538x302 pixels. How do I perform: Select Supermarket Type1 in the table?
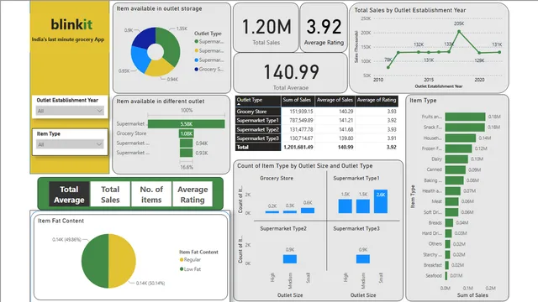pos(258,121)
